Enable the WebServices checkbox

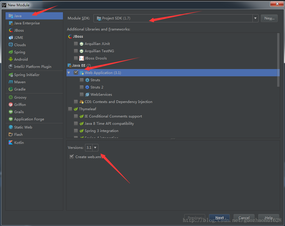coord(82,95)
